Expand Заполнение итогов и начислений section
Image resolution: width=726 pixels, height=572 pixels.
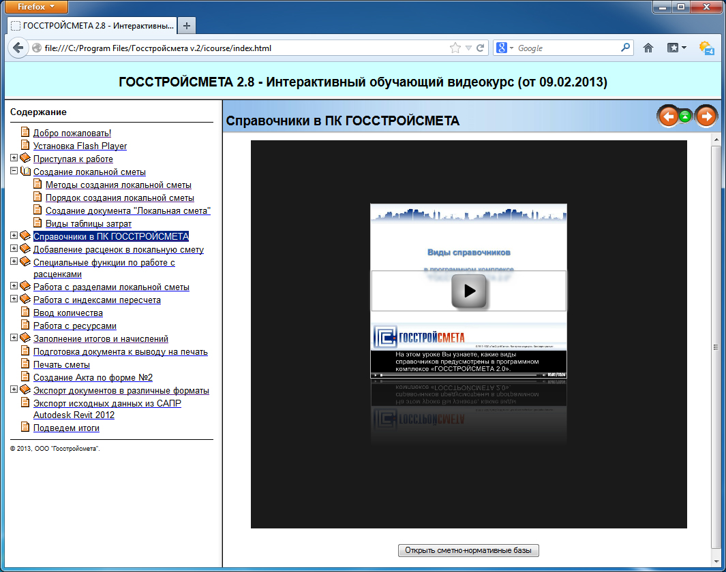[14, 338]
